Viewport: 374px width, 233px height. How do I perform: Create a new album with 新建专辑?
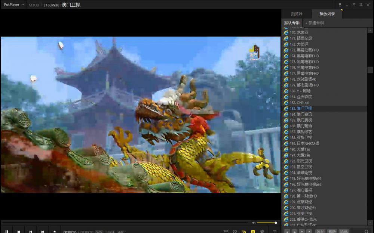[315, 23]
